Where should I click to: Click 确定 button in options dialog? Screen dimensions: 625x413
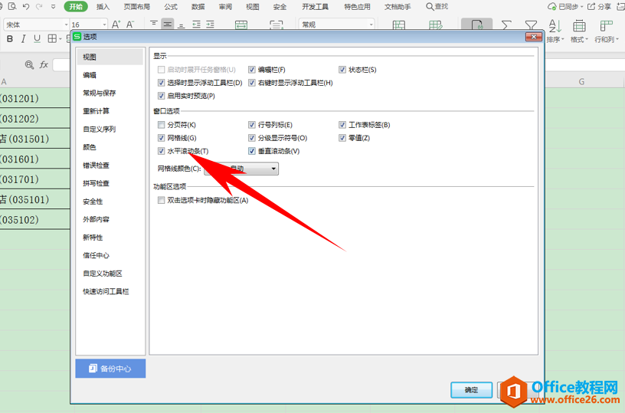coord(471,390)
